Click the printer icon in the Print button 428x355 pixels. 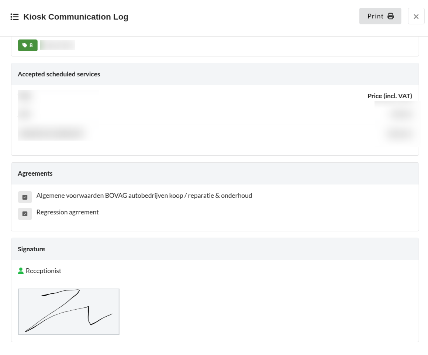tap(391, 16)
